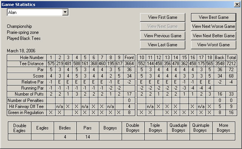The height and width of the screenshot is (149, 242).
Task: Click the Quadruple Bogeys summary header
Action: point(178,128)
